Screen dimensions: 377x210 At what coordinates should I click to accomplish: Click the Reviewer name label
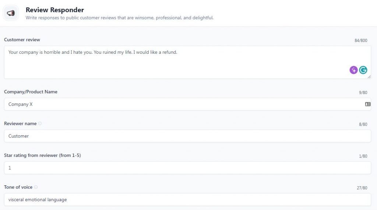pyautogui.click(x=21, y=123)
